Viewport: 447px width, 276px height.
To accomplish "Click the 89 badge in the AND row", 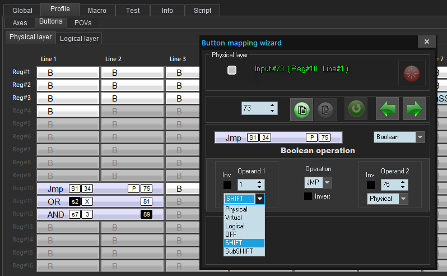I will click(147, 214).
